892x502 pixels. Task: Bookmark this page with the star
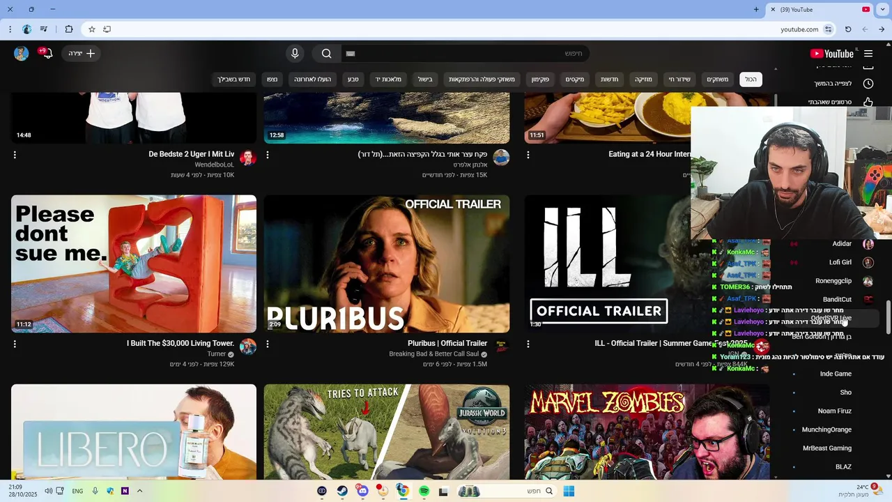point(91,29)
